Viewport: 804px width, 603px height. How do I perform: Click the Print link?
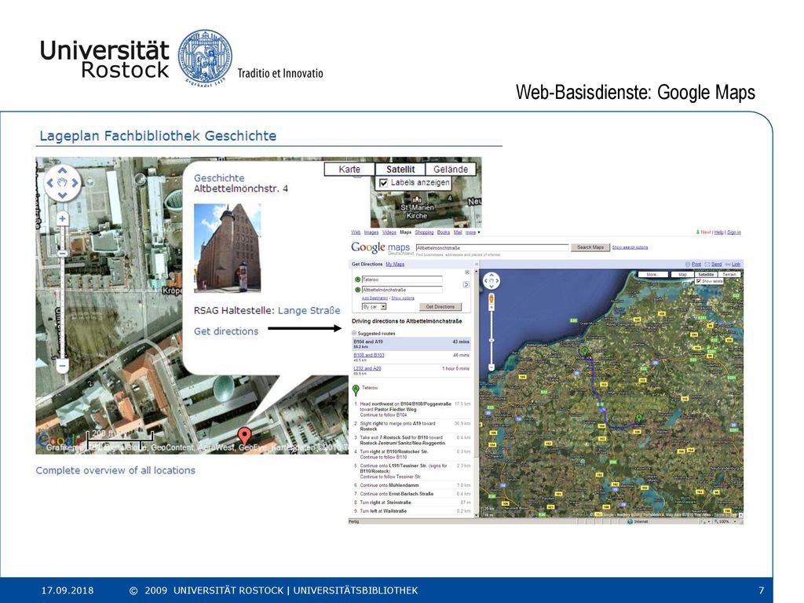pyautogui.click(x=696, y=264)
